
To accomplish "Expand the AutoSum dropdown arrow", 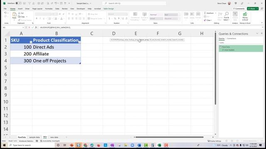I will [216, 13].
